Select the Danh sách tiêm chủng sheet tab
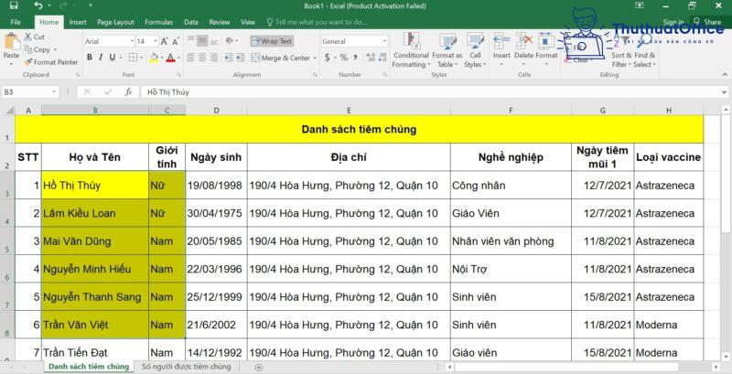This screenshot has height=374, width=732. (x=89, y=367)
